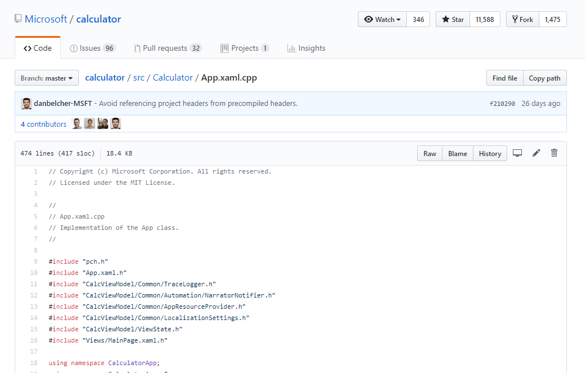Viewport: 585px width, 373px height.
Task: Edit this file with the pencil icon
Action: click(536, 153)
